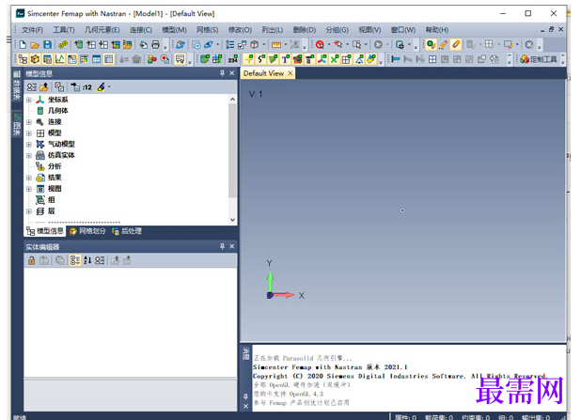This screenshot has height=420, width=581.
Task: Toggle the entity info window icon
Action: click(96, 59)
